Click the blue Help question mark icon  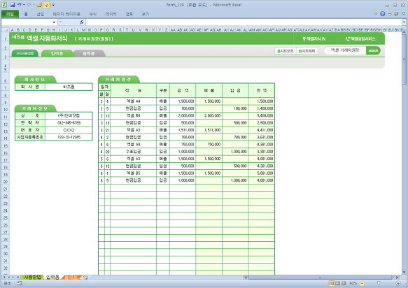[383, 14]
